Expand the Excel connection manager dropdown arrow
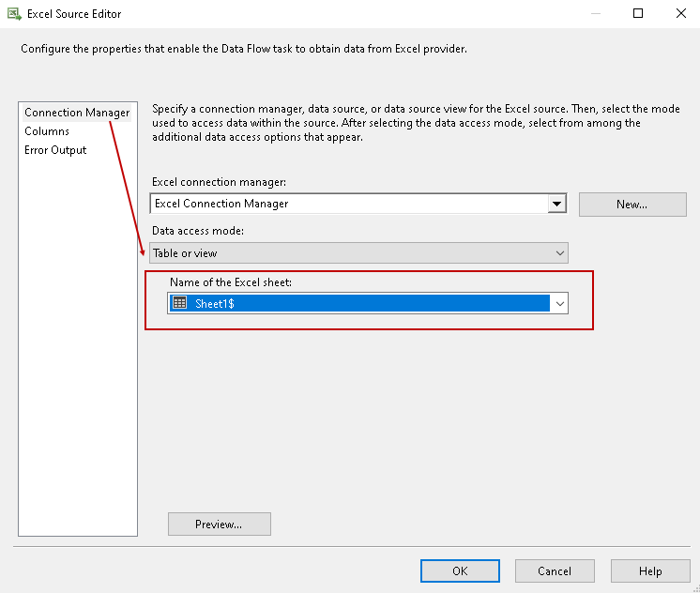Screen dimensions: 700x593 [x=557, y=204]
